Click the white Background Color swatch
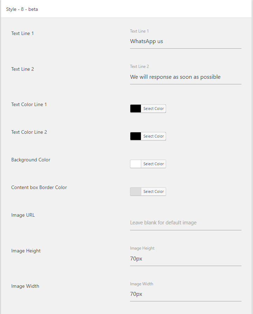 tap(136, 164)
